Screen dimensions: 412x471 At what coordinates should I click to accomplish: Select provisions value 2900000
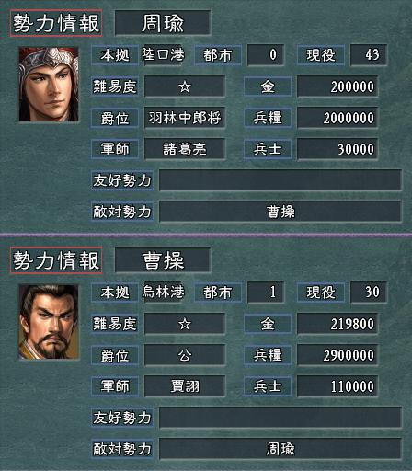338,355
